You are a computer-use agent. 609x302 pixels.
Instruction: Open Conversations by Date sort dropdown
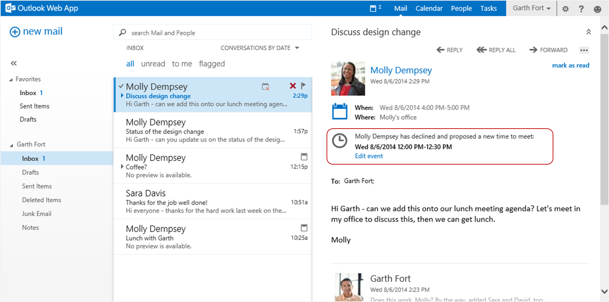(260, 48)
